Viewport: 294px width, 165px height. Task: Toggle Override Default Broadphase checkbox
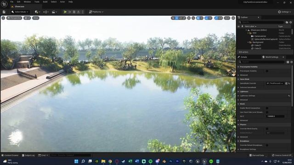[267, 145]
